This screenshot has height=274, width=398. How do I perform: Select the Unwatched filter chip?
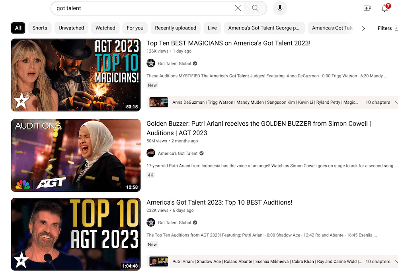(71, 28)
